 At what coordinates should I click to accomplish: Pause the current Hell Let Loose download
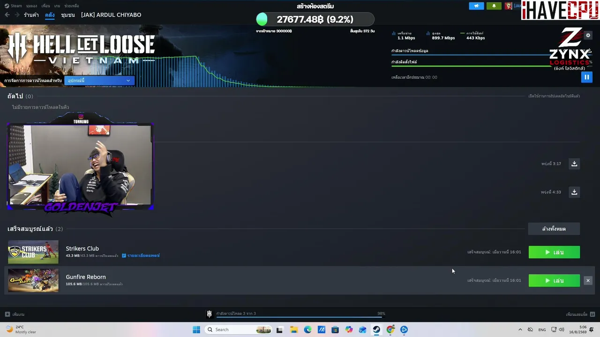click(x=586, y=77)
